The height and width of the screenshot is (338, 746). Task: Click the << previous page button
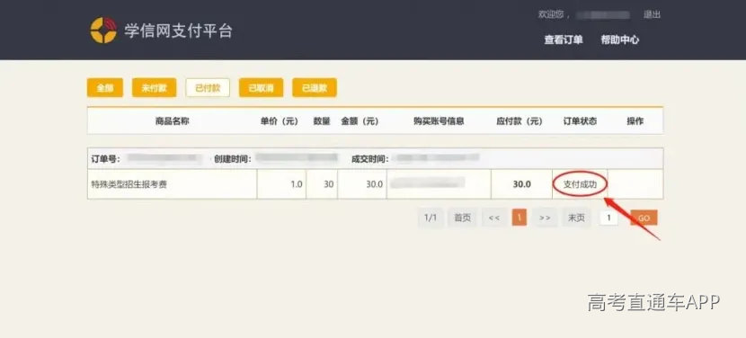(494, 218)
